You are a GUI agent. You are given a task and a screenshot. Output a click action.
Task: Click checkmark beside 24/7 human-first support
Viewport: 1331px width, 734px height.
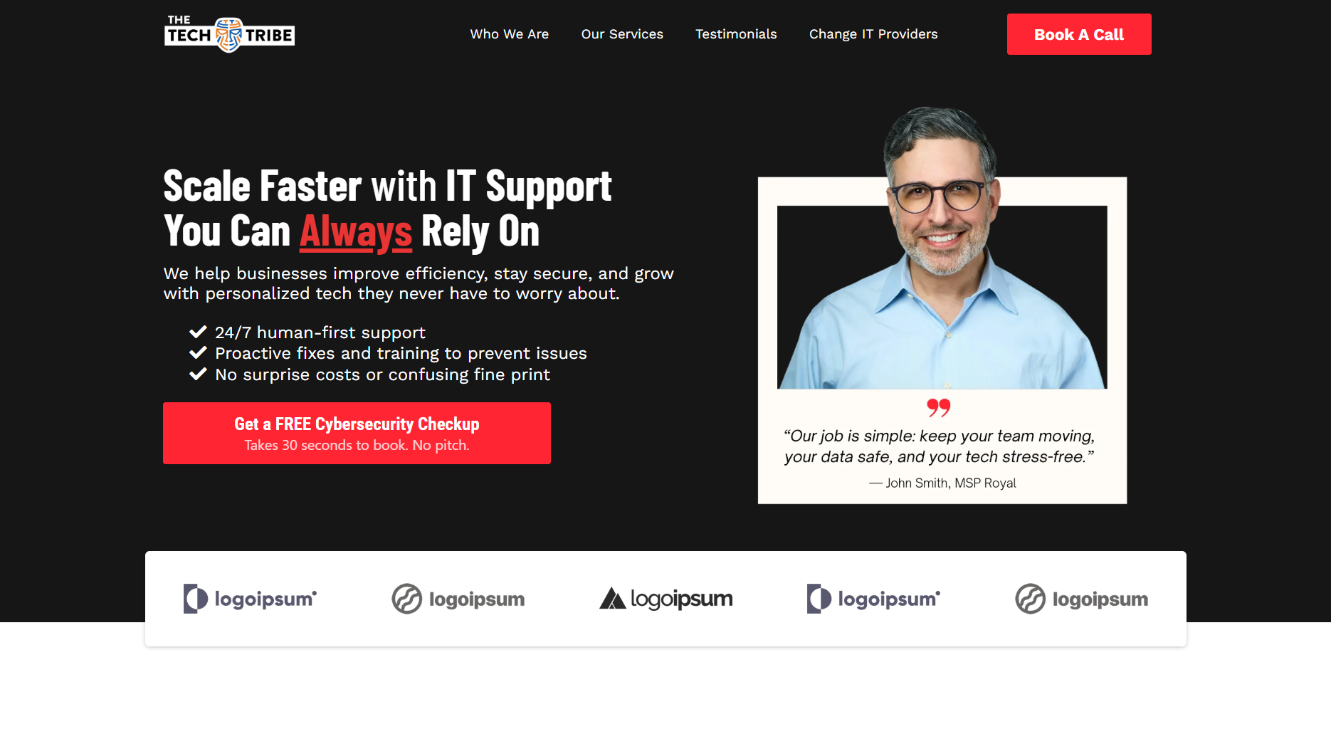point(198,332)
